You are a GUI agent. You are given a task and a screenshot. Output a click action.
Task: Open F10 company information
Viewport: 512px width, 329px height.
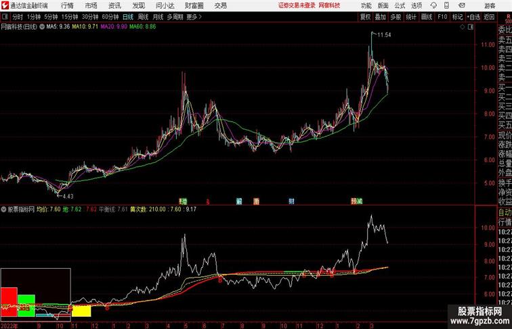[442, 17]
